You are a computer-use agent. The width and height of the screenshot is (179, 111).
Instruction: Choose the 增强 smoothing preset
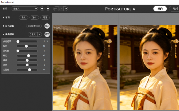(x=45, y=18)
